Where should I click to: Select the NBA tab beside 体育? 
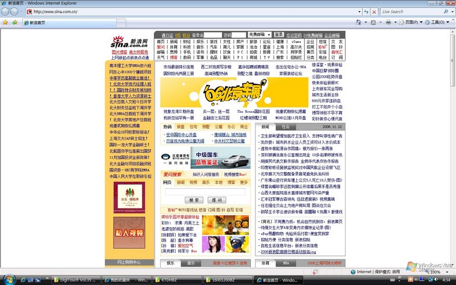(286, 263)
